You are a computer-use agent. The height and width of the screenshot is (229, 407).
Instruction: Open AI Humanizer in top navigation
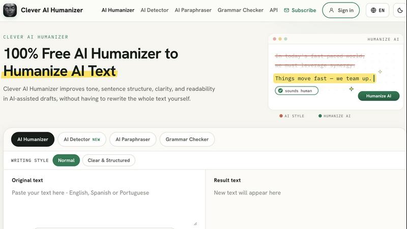pos(118,10)
